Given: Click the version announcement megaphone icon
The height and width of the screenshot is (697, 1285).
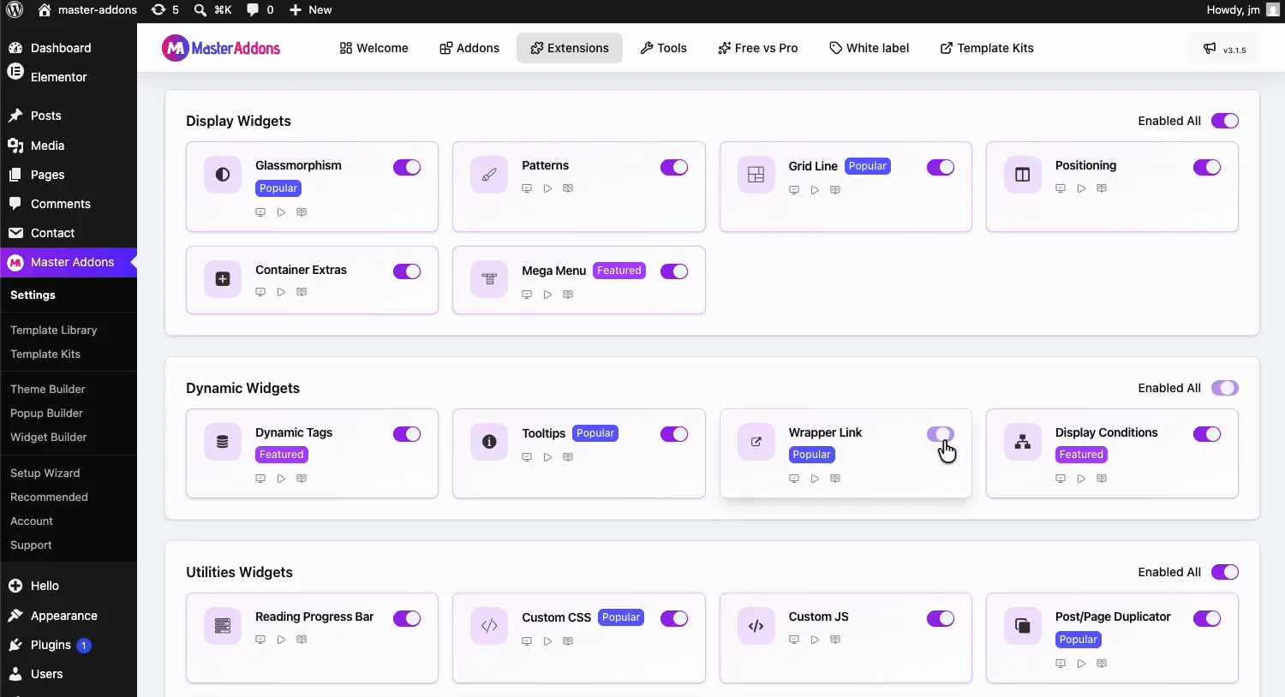Looking at the screenshot, I should coord(1210,49).
